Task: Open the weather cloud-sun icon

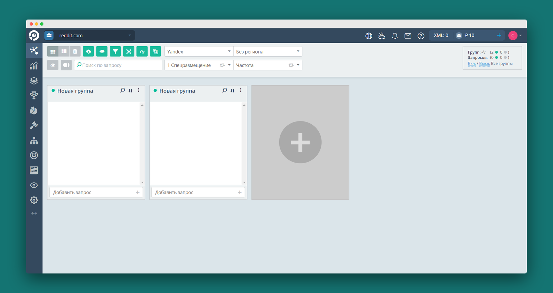Action: (382, 36)
